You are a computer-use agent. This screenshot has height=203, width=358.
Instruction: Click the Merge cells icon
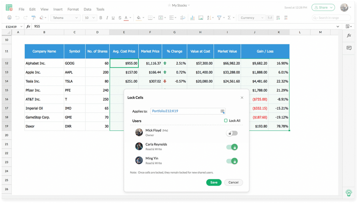161,18
